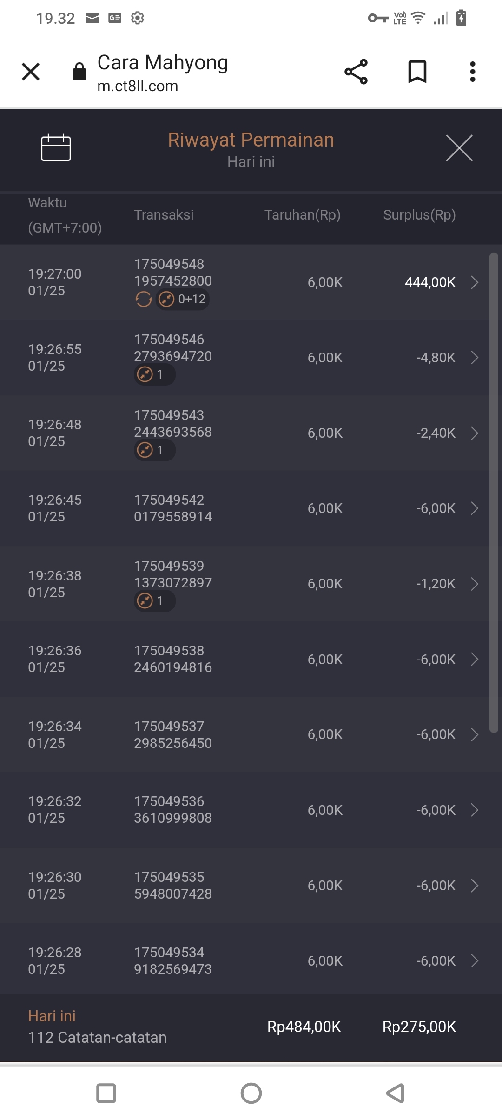Viewport: 502px width, 1120px height.
Task: Open the 19:26:28 game record
Action: pos(251,961)
